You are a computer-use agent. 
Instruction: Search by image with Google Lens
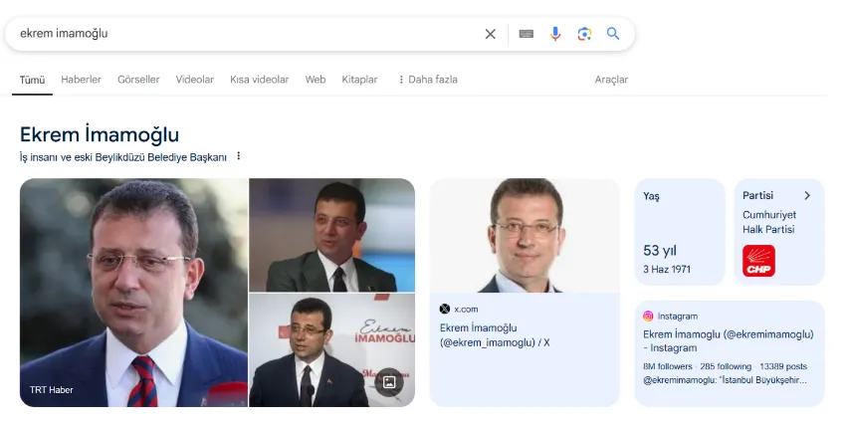click(584, 34)
